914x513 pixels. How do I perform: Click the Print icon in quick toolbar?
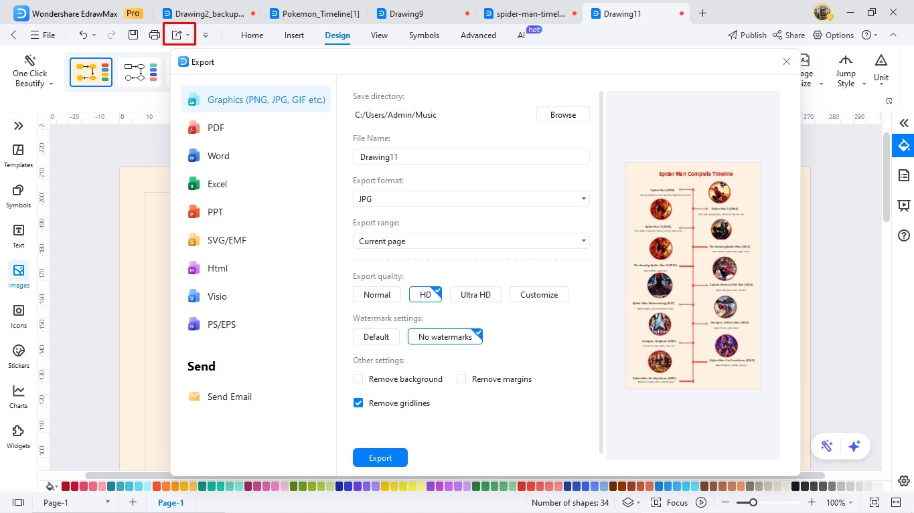tap(155, 35)
